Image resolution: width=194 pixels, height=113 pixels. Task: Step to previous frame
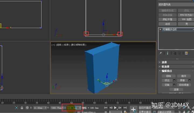click(111, 108)
